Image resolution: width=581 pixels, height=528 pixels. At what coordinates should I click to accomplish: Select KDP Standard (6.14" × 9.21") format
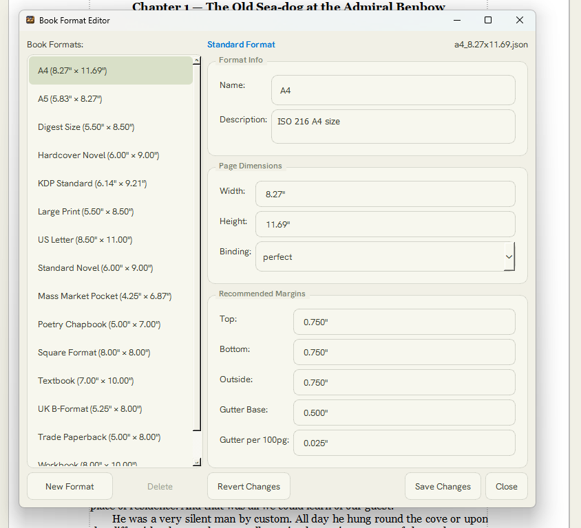point(111,183)
